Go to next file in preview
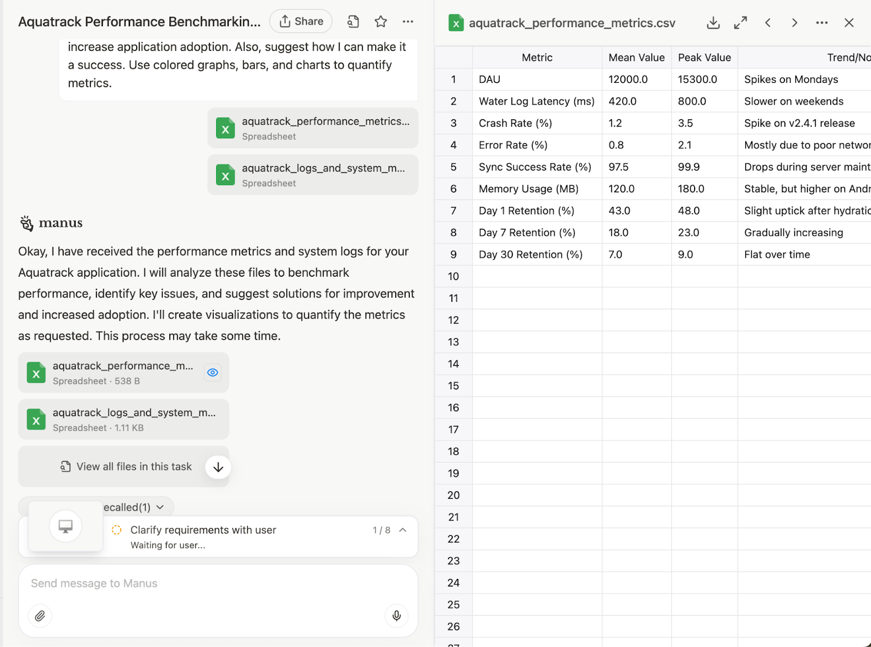Image resolution: width=871 pixels, height=647 pixels. click(795, 23)
